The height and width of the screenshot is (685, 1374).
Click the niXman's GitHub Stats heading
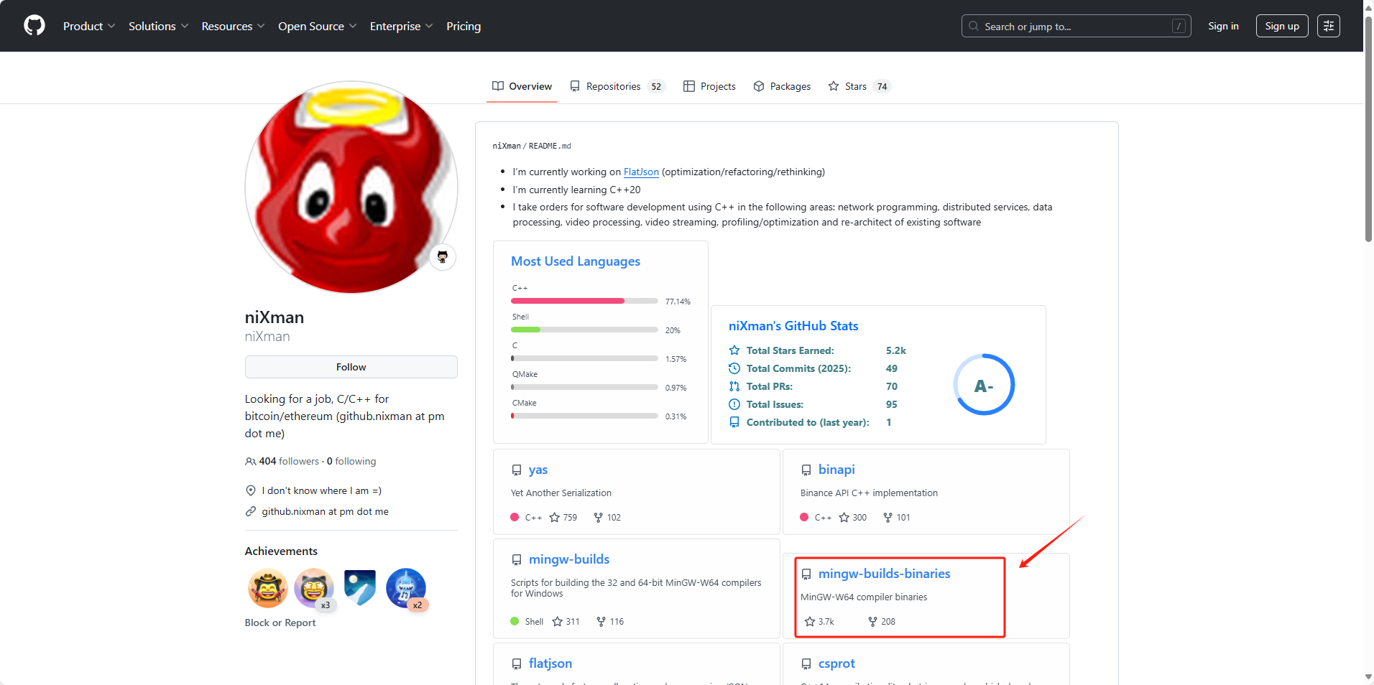(793, 326)
